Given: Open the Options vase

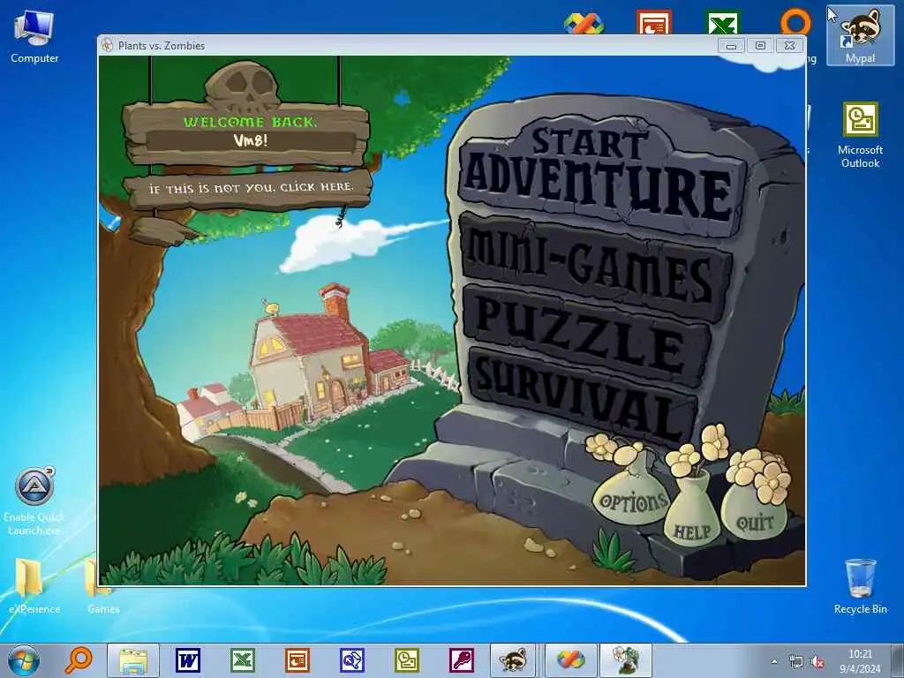Looking at the screenshot, I should (x=632, y=495).
